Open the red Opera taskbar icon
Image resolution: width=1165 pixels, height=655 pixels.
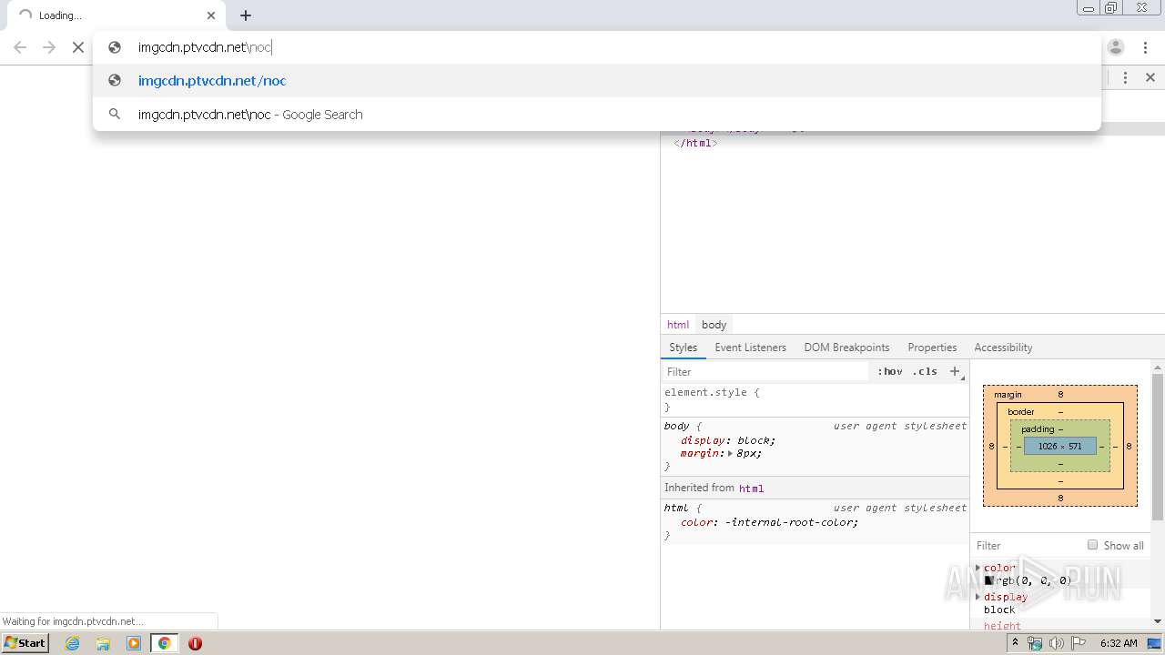coord(195,643)
